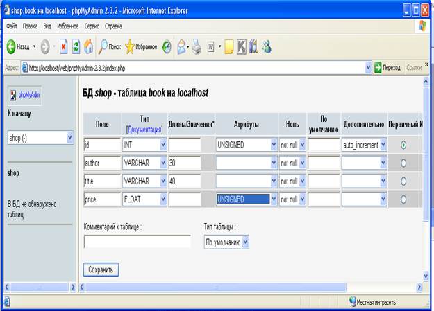Click the length field containing 40
The height and width of the screenshot is (311, 434).
(x=185, y=181)
